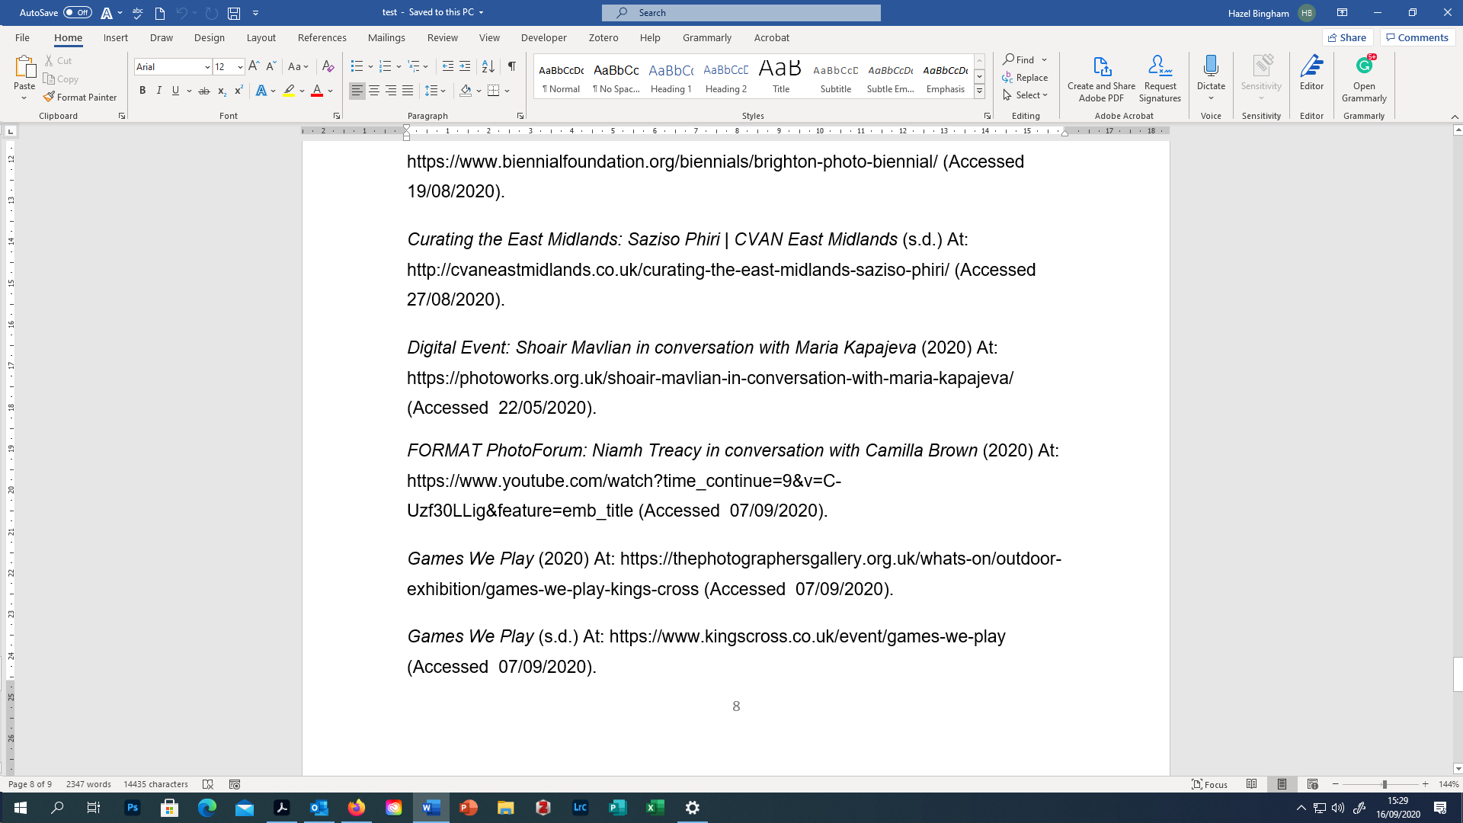The height and width of the screenshot is (823, 1463).
Task: Apply subscript formatting
Action: coord(222,90)
